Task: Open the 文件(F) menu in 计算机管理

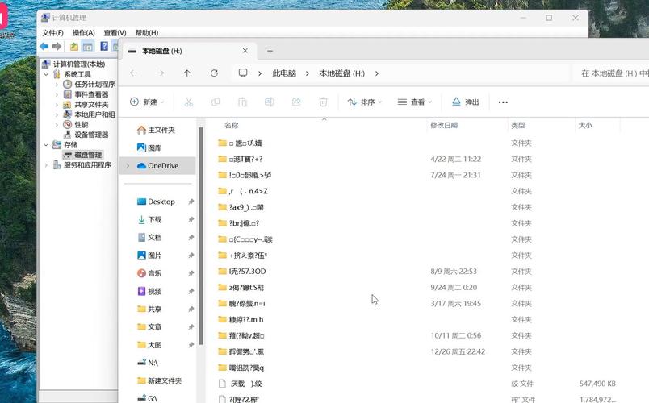Action: pos(53,33)
